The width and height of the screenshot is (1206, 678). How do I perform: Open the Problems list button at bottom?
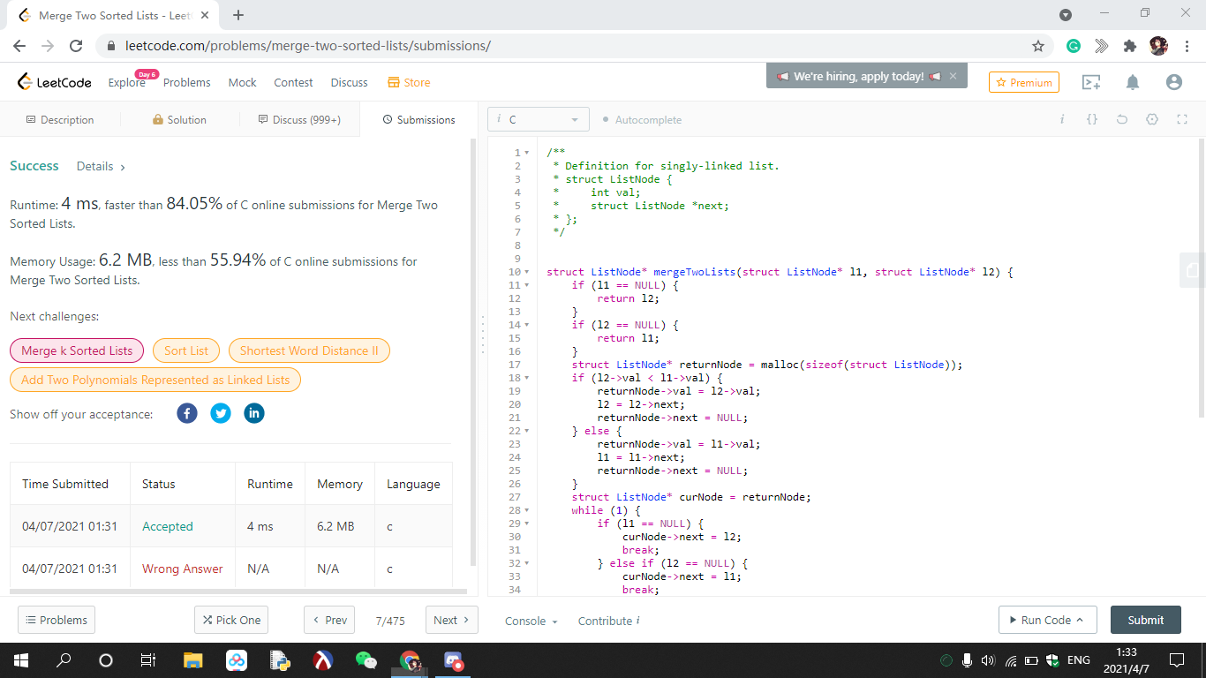pyautogui.click(x=57, y=620)
